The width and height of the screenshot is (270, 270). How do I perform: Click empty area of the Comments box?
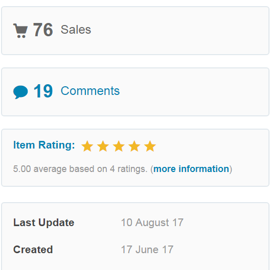pyautogui.click(x=193, y=92)
